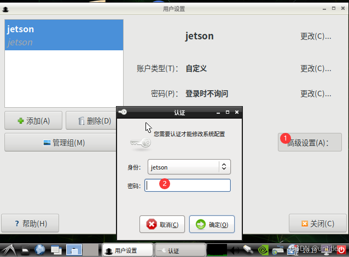Open the LXDE start menu icon
The image size is (349, 257).
[9, 250]
